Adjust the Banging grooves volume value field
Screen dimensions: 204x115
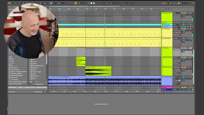[184, 15]
